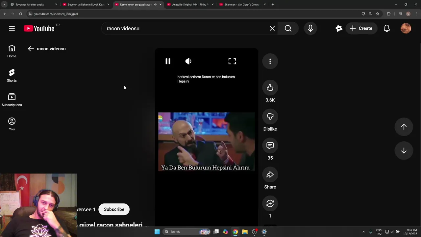
Task: Install the app from the address bar
Action: 363,14
